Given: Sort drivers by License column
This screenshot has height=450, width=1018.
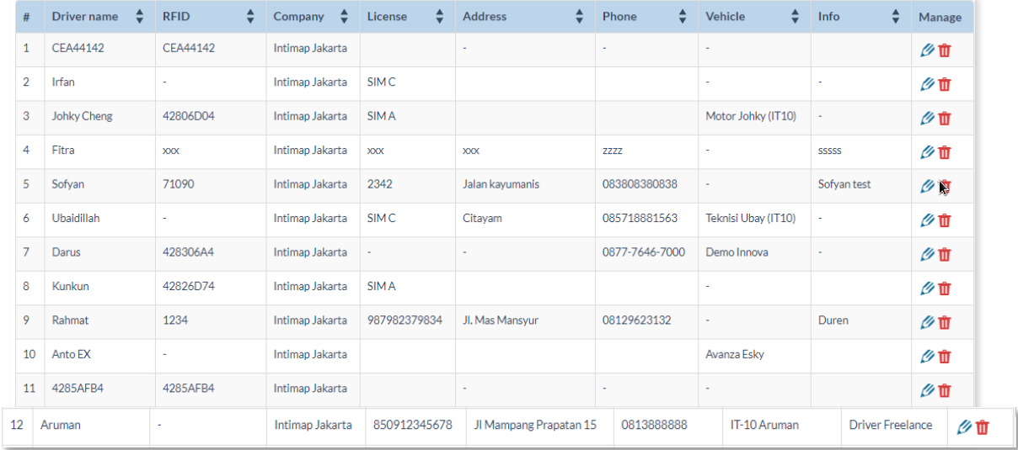Looking at the screenshot, I should pyautogui.click(x=439, y=17).
